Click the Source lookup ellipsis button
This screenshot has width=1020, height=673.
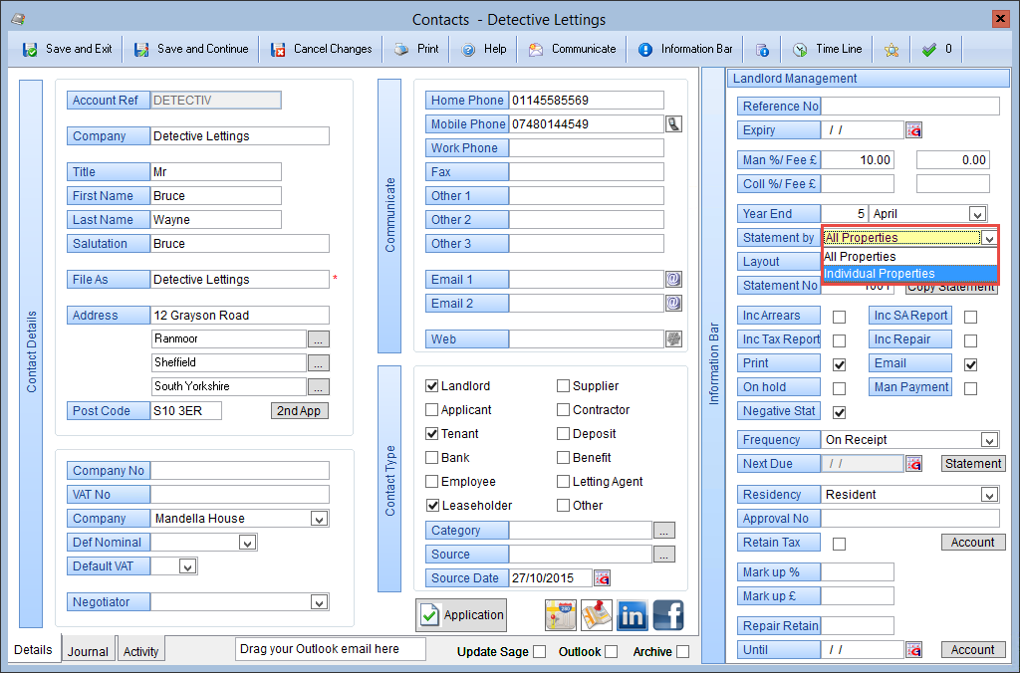pos(663,555)
